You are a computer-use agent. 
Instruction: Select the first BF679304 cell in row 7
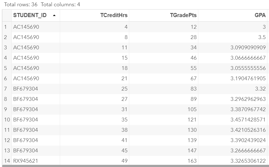[x=26, y=89]
